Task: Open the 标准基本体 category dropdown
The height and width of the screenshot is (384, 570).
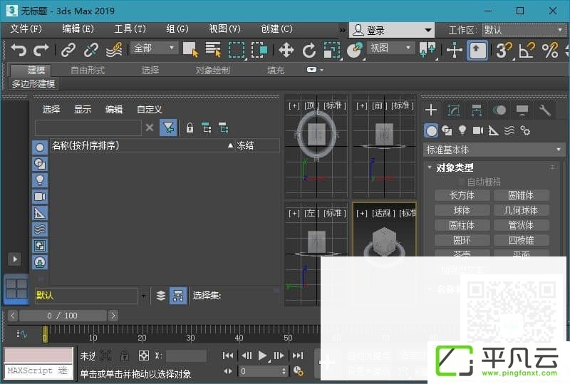Action: pos(494,150)
